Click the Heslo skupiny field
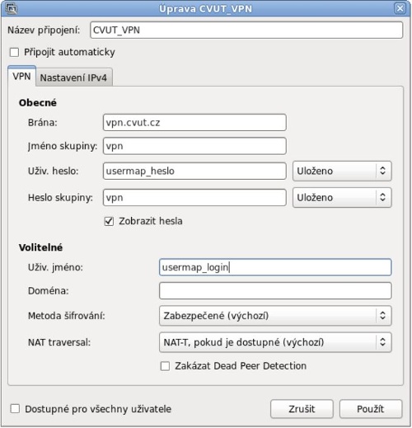 click(194, 197)
